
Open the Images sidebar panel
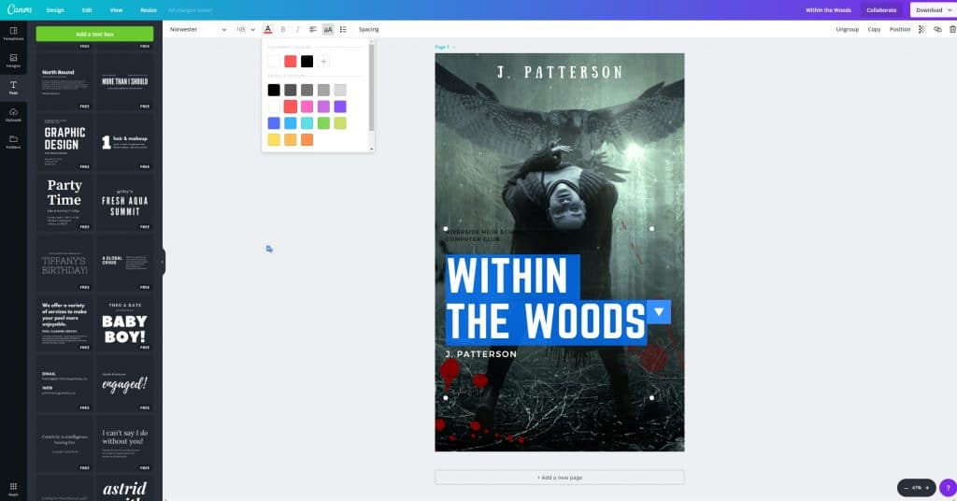tap(13, 62)
